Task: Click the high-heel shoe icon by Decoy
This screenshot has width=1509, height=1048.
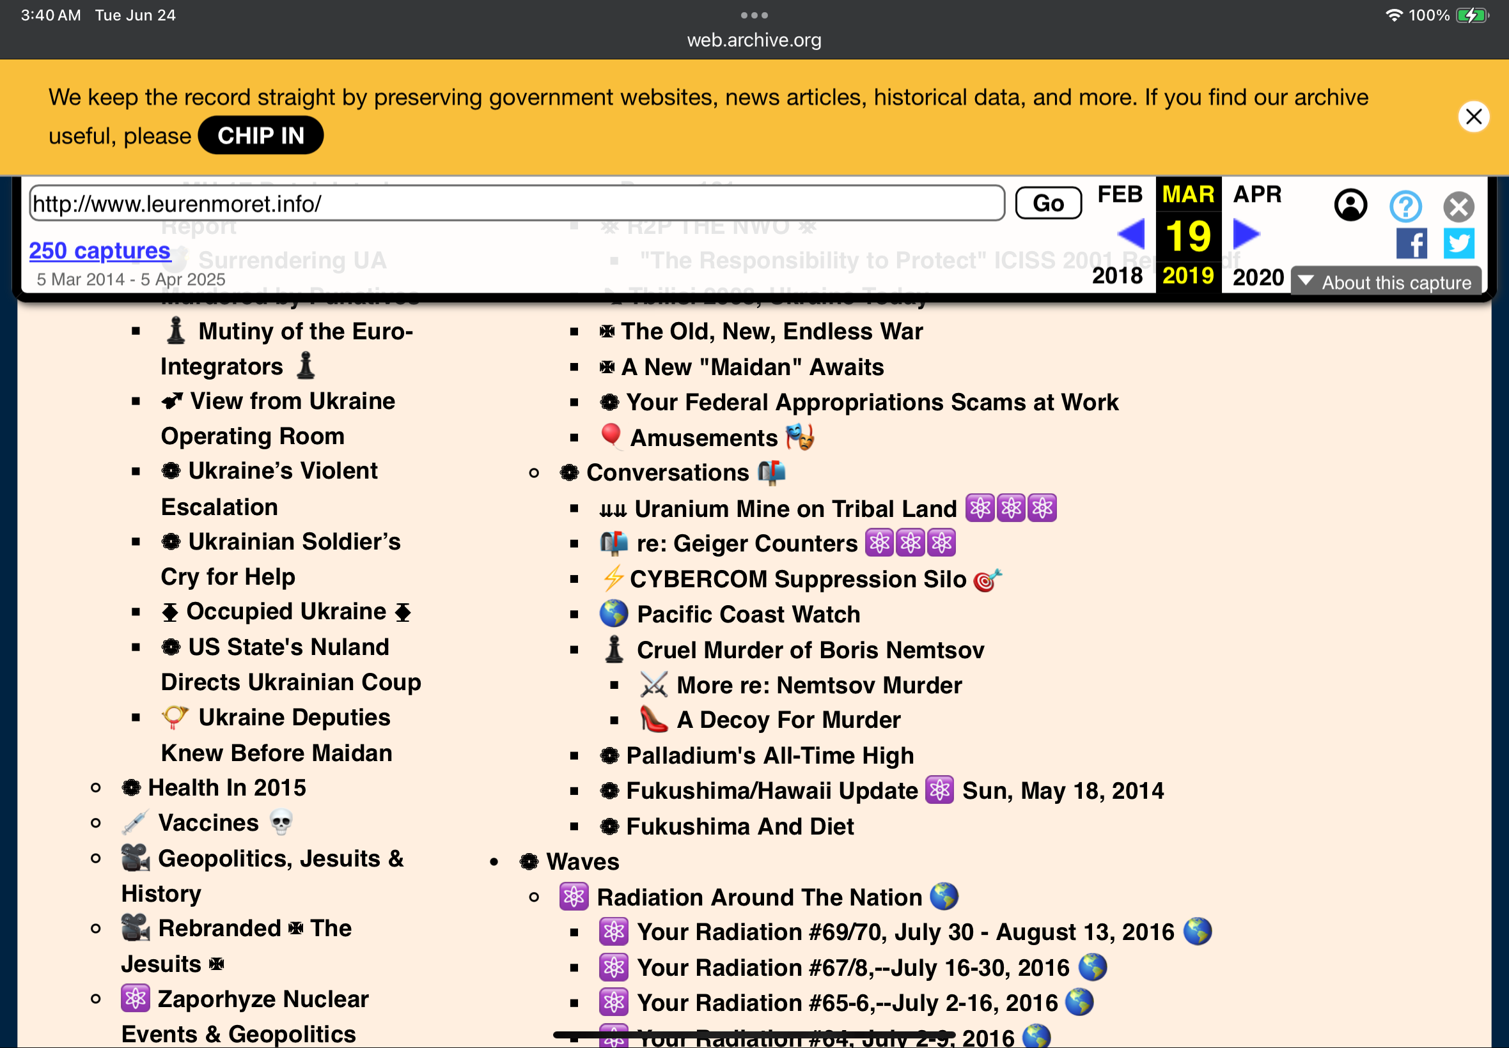Action: [653, 720]
